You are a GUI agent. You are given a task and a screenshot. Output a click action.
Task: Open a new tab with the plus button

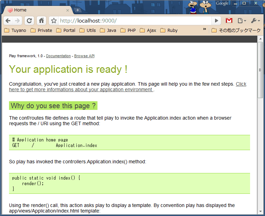pos(77,10)
